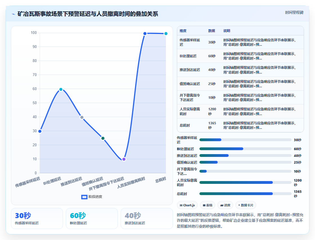Click the 1365秒 value in table
The height and width of the screenshot is (240, 315).
click(x=212, y=125)
